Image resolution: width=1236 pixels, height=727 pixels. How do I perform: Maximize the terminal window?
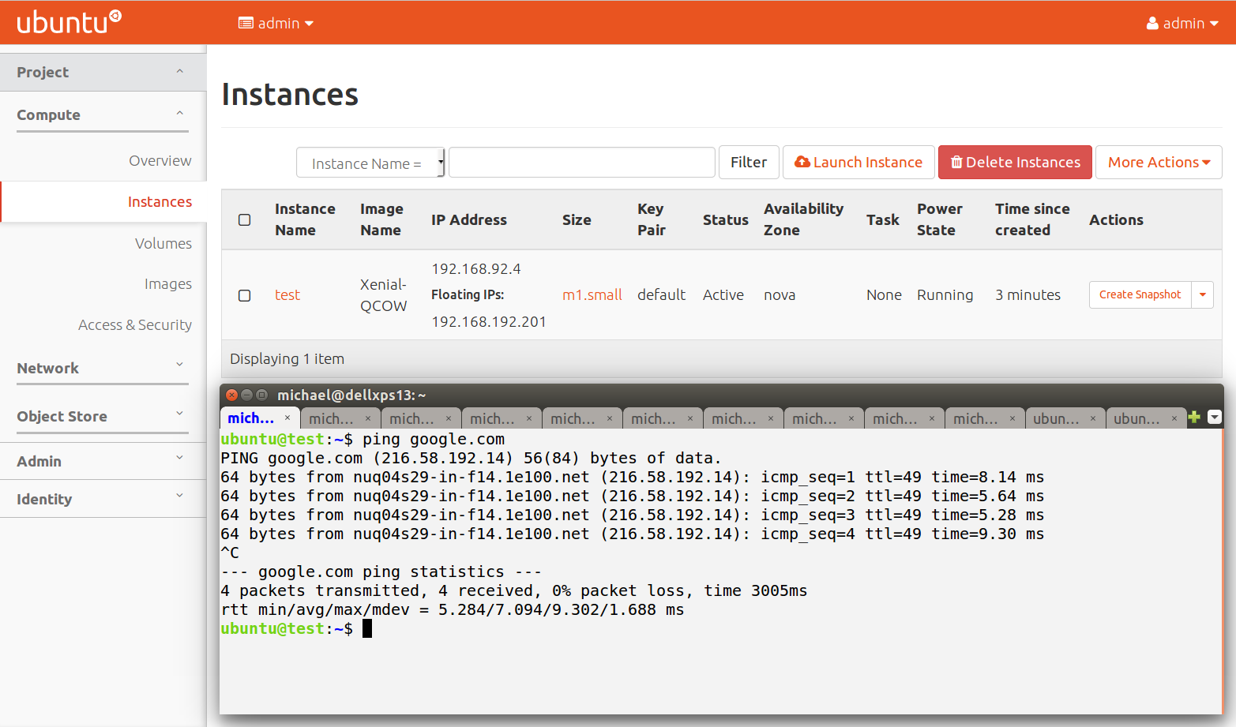click(261, 395)
